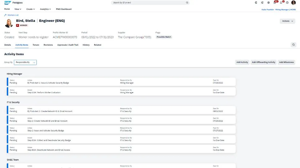The height and width of the screenshot is (168, 300).
Task: Click the SAP logo icon
Action: [7, 2]
